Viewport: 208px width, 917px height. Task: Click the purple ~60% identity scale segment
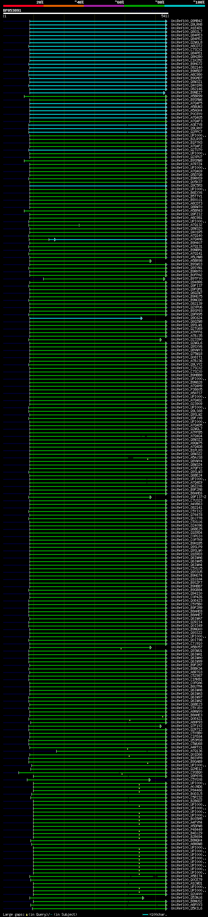104,6
